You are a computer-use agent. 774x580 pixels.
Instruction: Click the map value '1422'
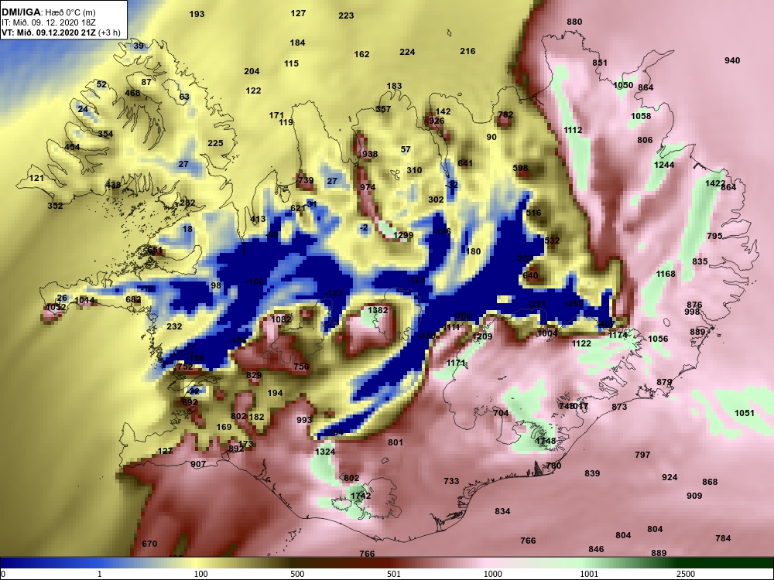tap(714, 183)
